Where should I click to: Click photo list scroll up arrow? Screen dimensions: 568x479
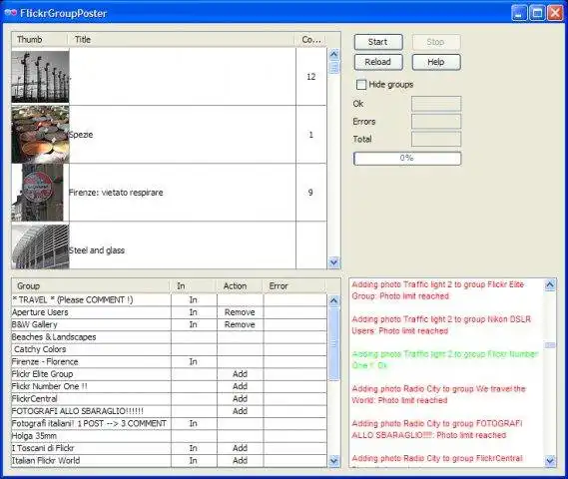pos(334,54)
